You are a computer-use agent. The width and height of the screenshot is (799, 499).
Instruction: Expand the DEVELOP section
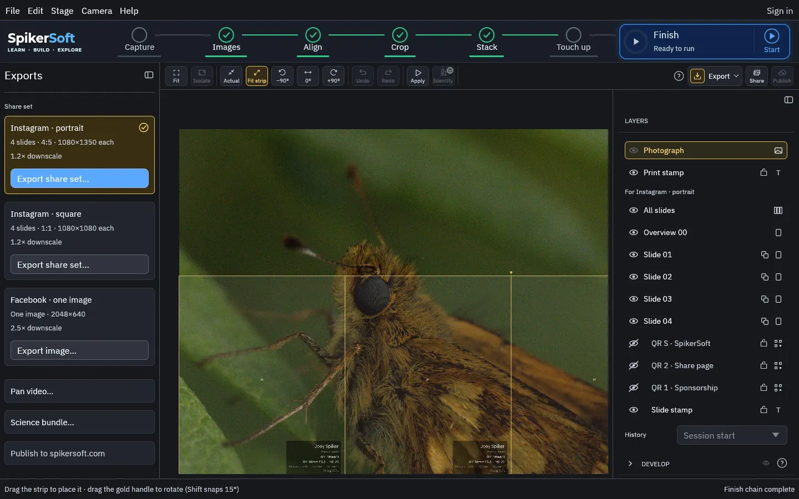click(x=630, y=464)
